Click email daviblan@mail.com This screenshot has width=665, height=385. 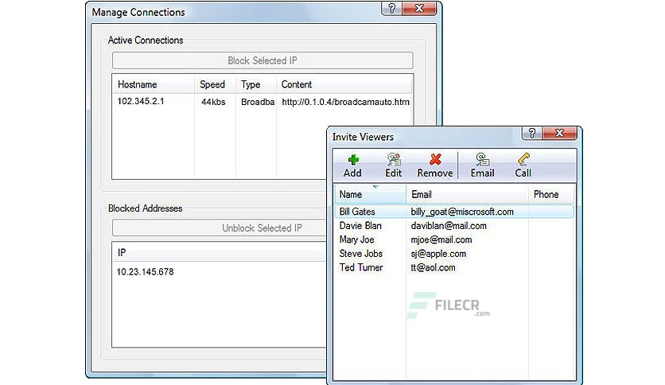(x=449, y=226)
